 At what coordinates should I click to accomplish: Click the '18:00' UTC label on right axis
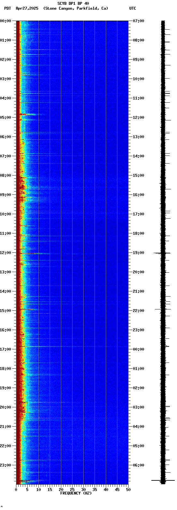tap(139, 233)
